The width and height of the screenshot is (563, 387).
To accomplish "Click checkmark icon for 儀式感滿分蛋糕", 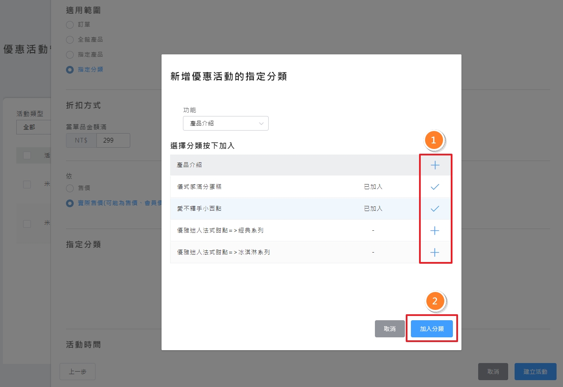I will point(435,187).
